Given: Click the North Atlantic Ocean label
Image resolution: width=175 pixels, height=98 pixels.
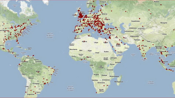Looking at the screenshot, I should (x=50, y=35).
